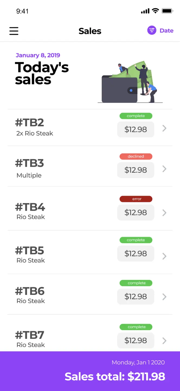Click the January 8, 2019 date link

(x=38, y=55)
